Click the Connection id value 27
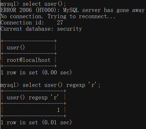This screenshot has height=129, width=146. pos(60,23)
